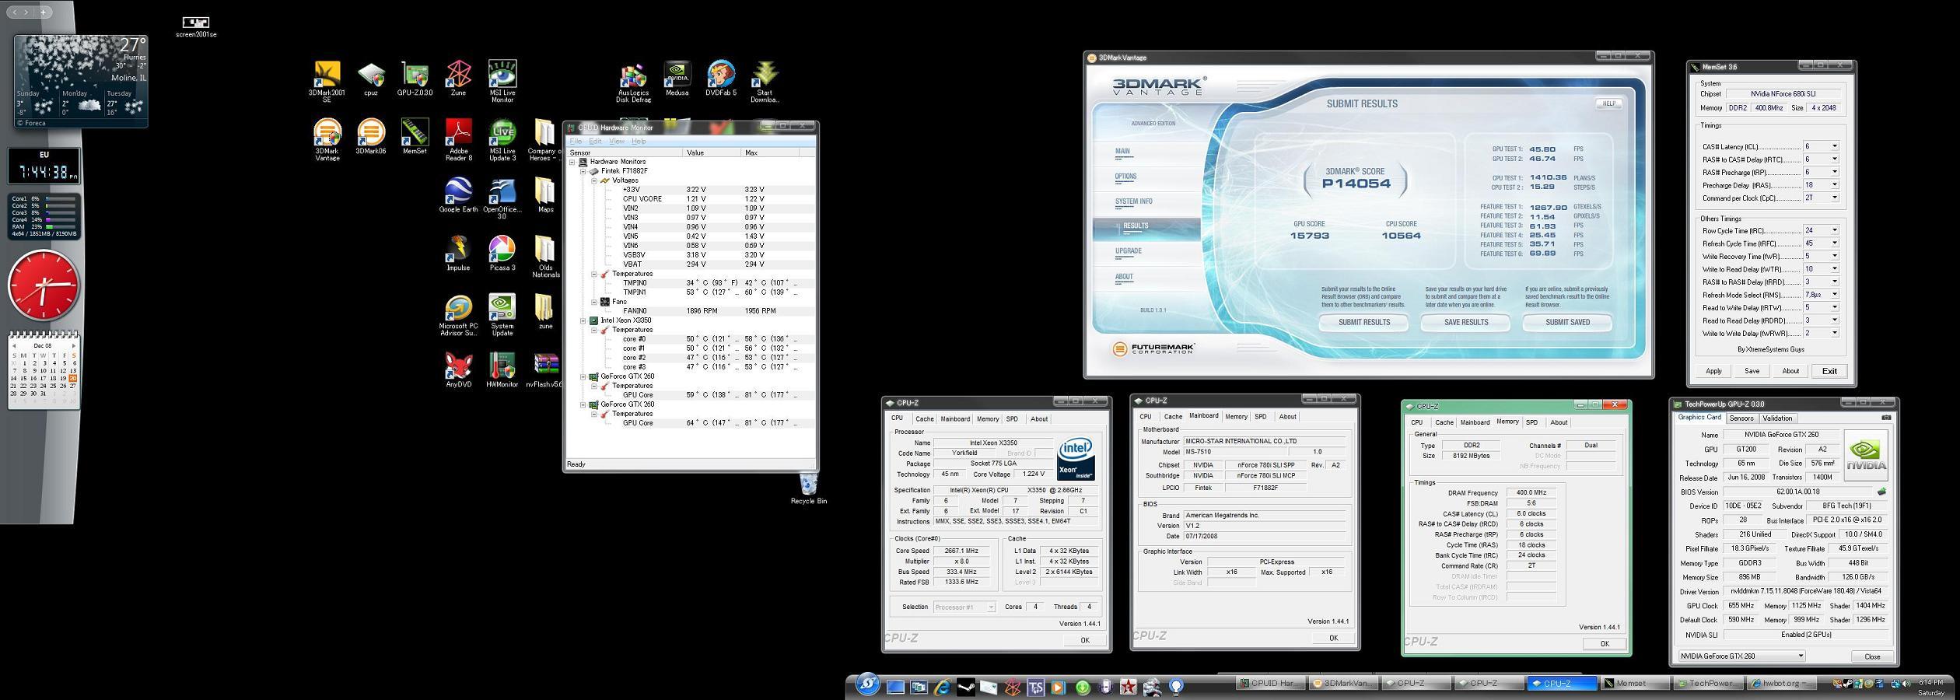Open GPU-Z NVIDIA GeForce GTX 260 selector
The width and height of the screenshot is (1960, 700).
click(x=1741, y=656)
